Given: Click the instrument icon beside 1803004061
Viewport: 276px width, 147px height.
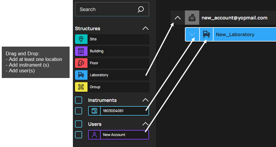Looking at the screenshot, I should click(94, 111).
